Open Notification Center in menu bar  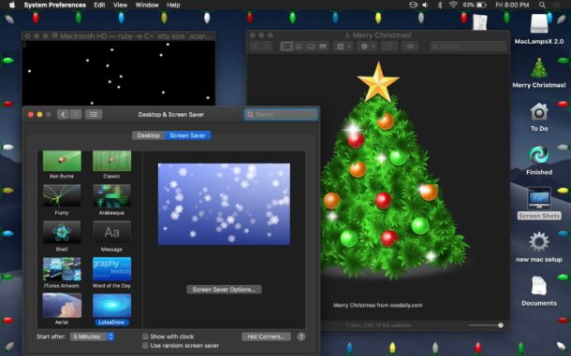557,5
